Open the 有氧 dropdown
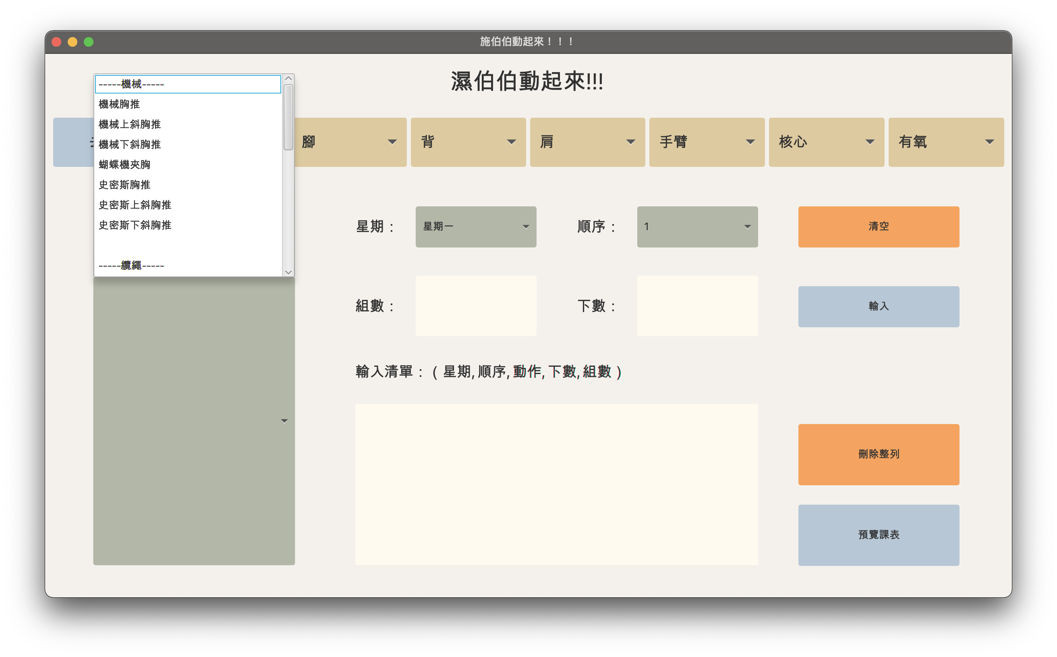Viewport: 1057px width, 657px height. click(x=946, y=142)
